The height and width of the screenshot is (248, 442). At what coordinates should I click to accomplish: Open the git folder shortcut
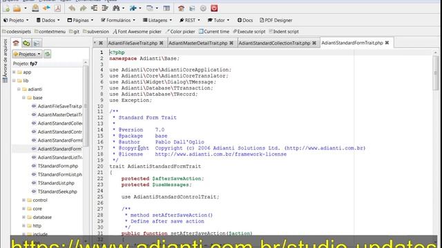point(74,32)
